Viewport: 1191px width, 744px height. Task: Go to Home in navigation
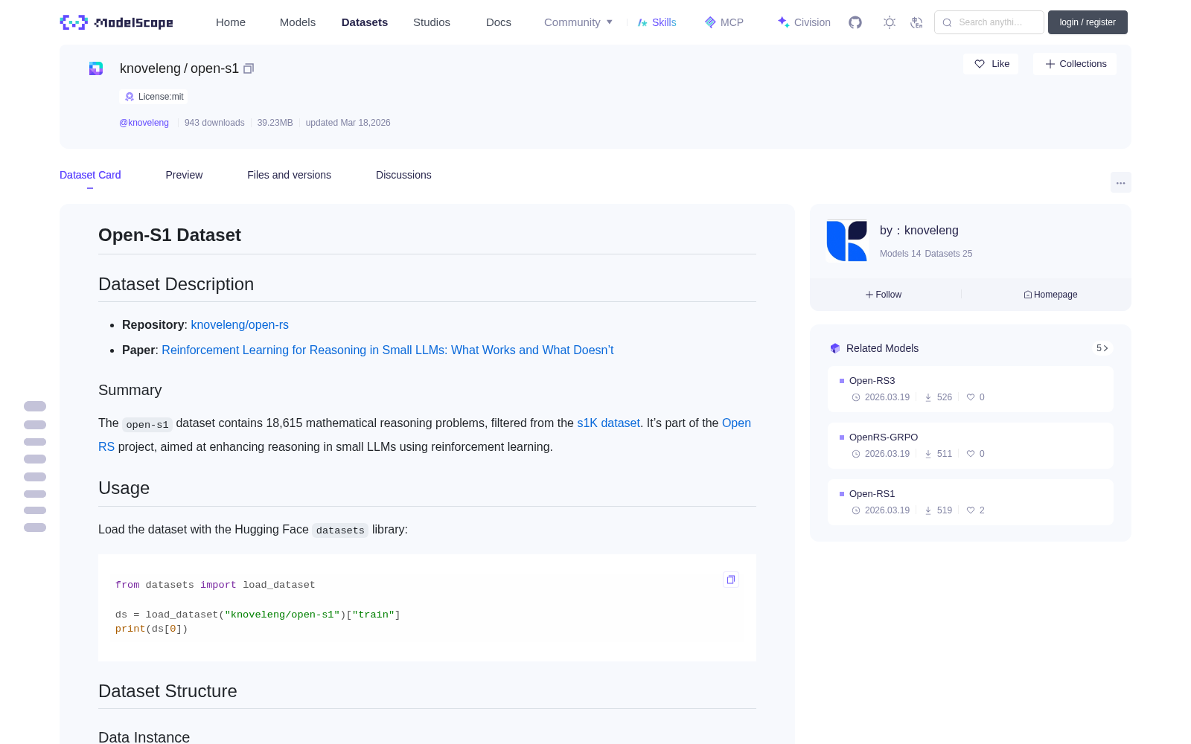(x=231, y=22)
